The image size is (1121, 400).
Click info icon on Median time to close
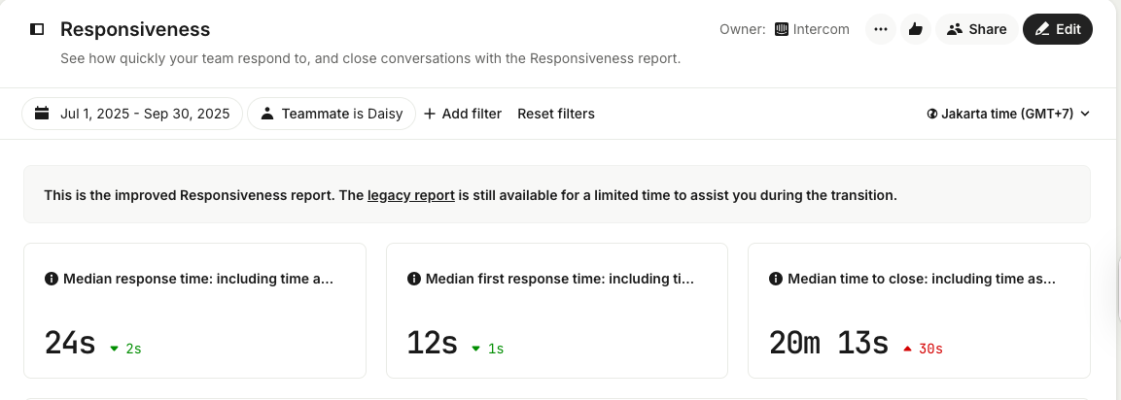pos(776,279)
